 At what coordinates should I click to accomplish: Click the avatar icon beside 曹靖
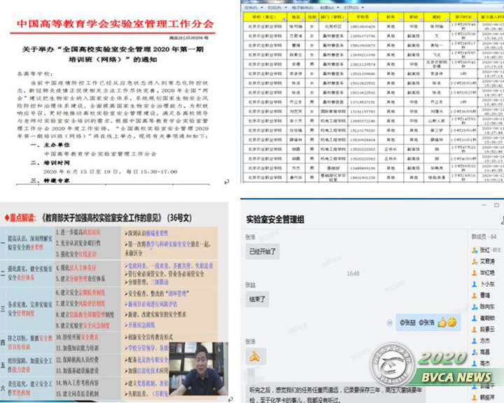coord(474,295)
